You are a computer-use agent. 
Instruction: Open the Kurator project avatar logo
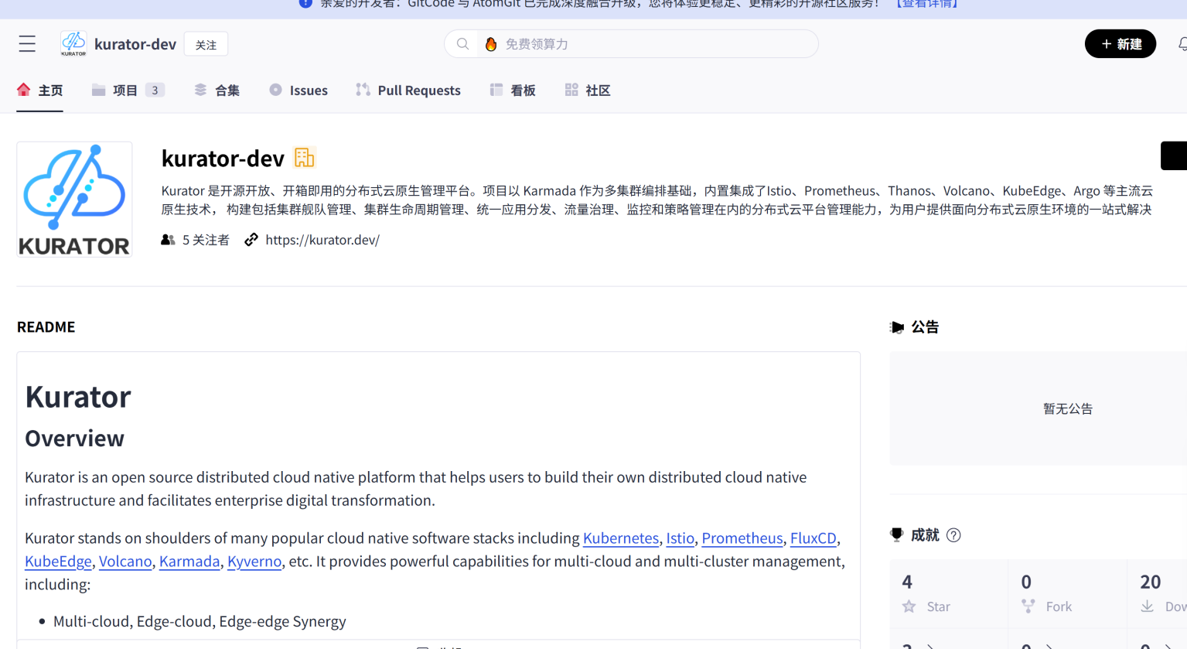73,199
